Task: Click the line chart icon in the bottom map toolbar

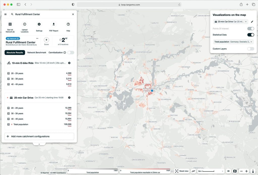Action: click(193, 171)
